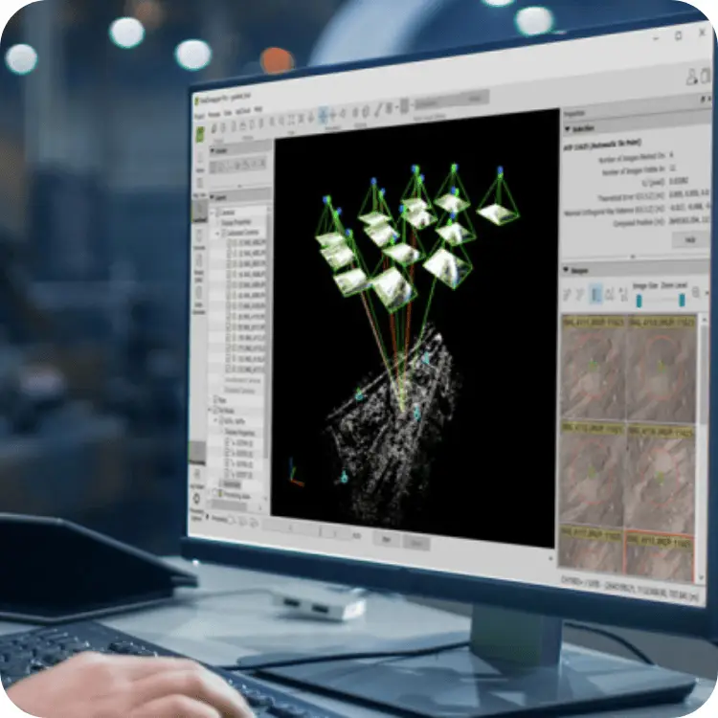718x718 pixels.
Task: Collapse the Calibrated Cameras tree node
Action: pos(218,233)
